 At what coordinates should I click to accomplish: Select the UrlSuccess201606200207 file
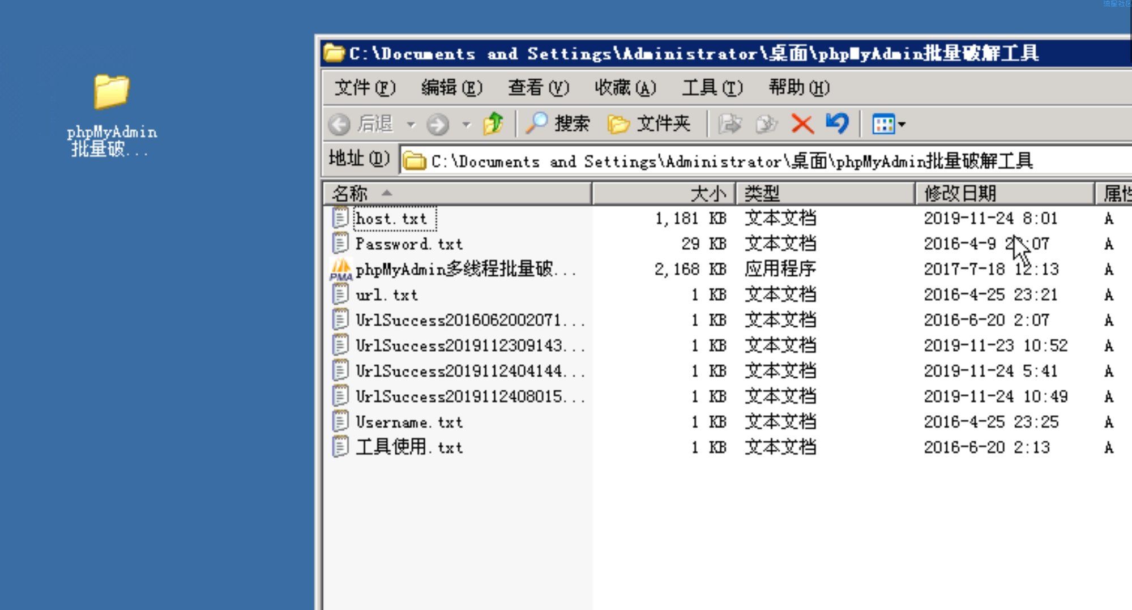[470, 321]
